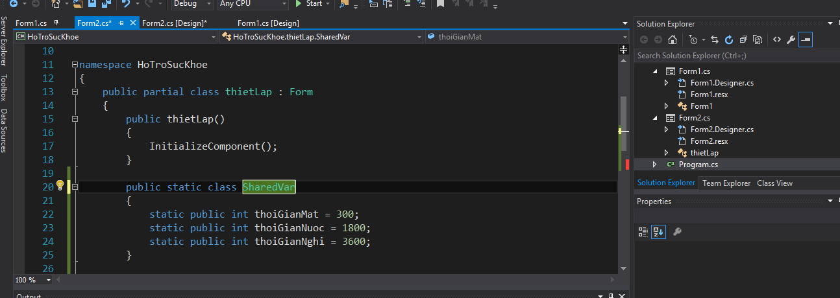Image resolution: width=840 pixels, height=298 pixels.
Task: Refresh the Solution Explorer
Action: point(729,40)
